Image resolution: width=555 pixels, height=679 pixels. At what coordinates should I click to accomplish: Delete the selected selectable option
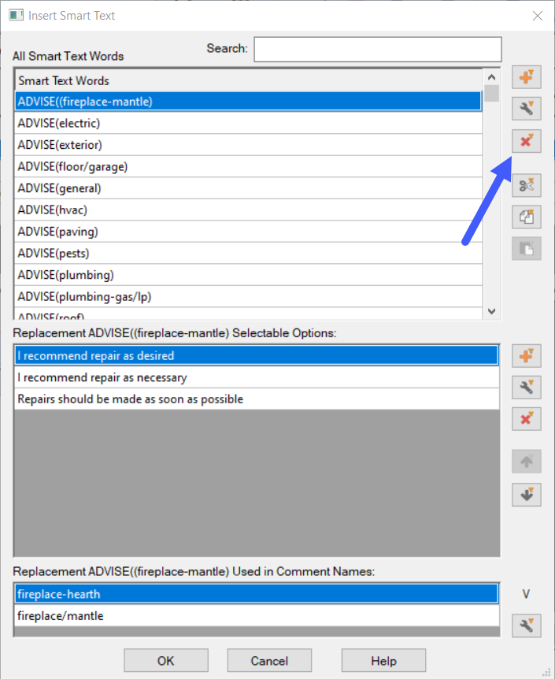click(x=527, y=418)
